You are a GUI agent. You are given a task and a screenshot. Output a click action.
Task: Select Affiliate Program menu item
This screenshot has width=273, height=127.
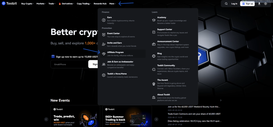[123, 54]
